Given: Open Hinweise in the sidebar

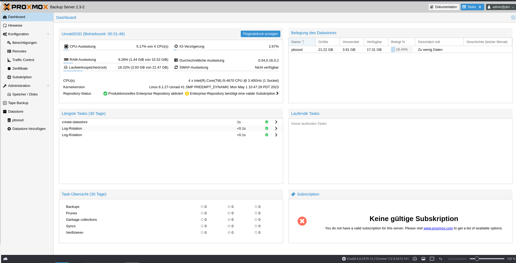Looking at the screenshot, I should coord(27,26).
